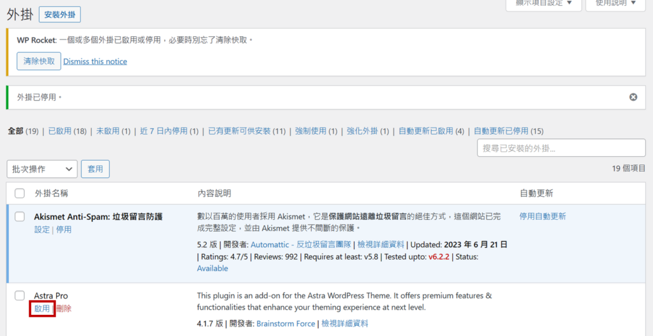Click the 19 個項目 count text
The height and width of the screenshot is (336, 653).
(x=629, y=168)
